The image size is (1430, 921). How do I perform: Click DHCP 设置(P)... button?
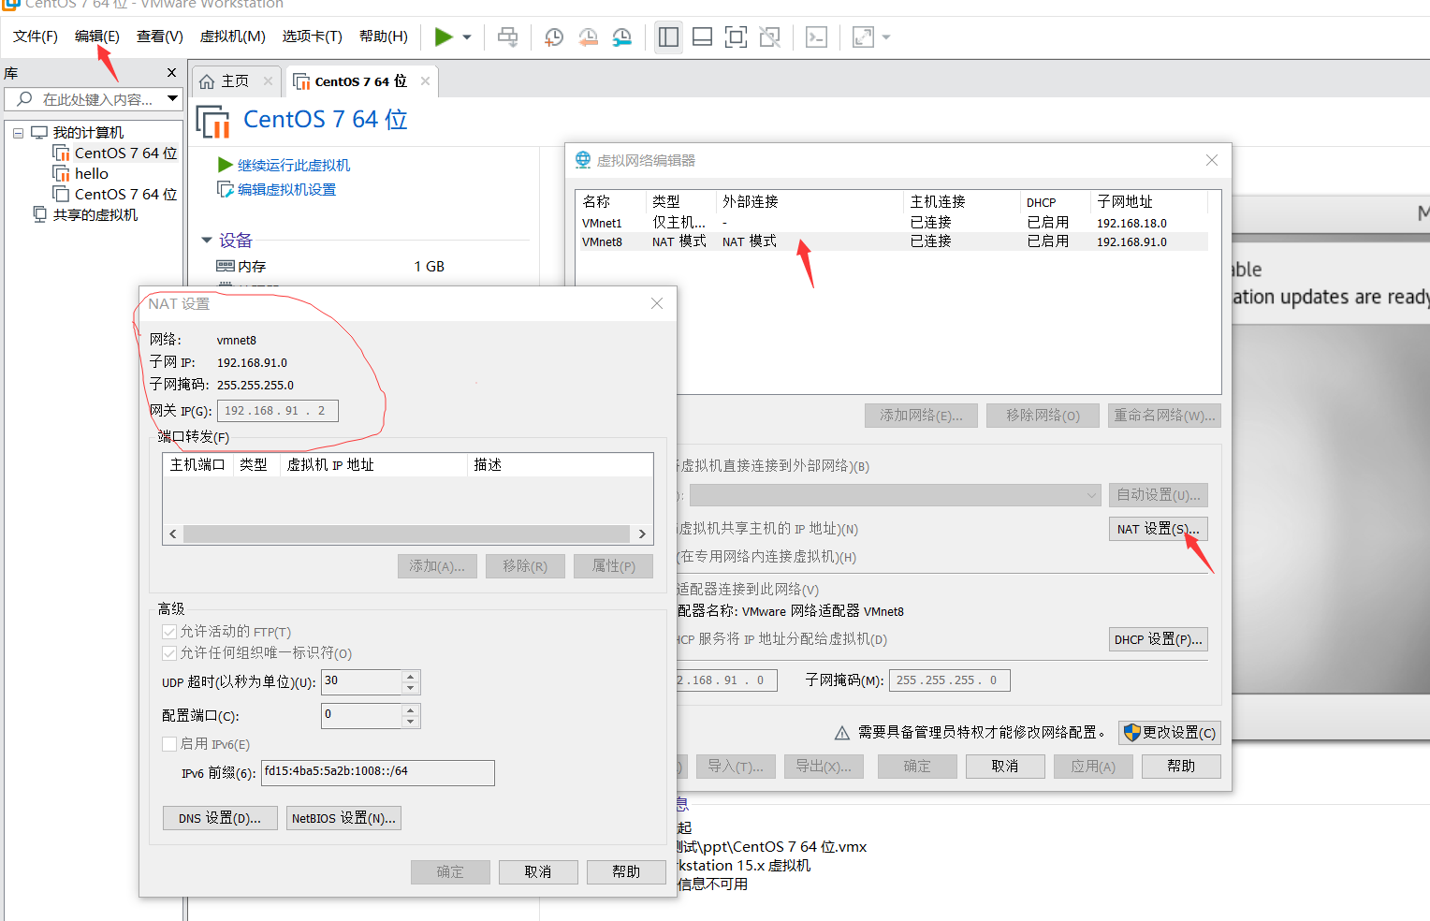pyautogui.click(x=1158, y=639)
